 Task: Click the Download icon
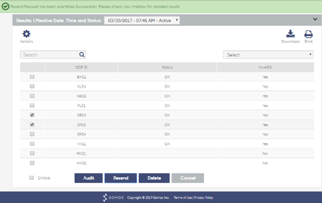coord(291,34)
